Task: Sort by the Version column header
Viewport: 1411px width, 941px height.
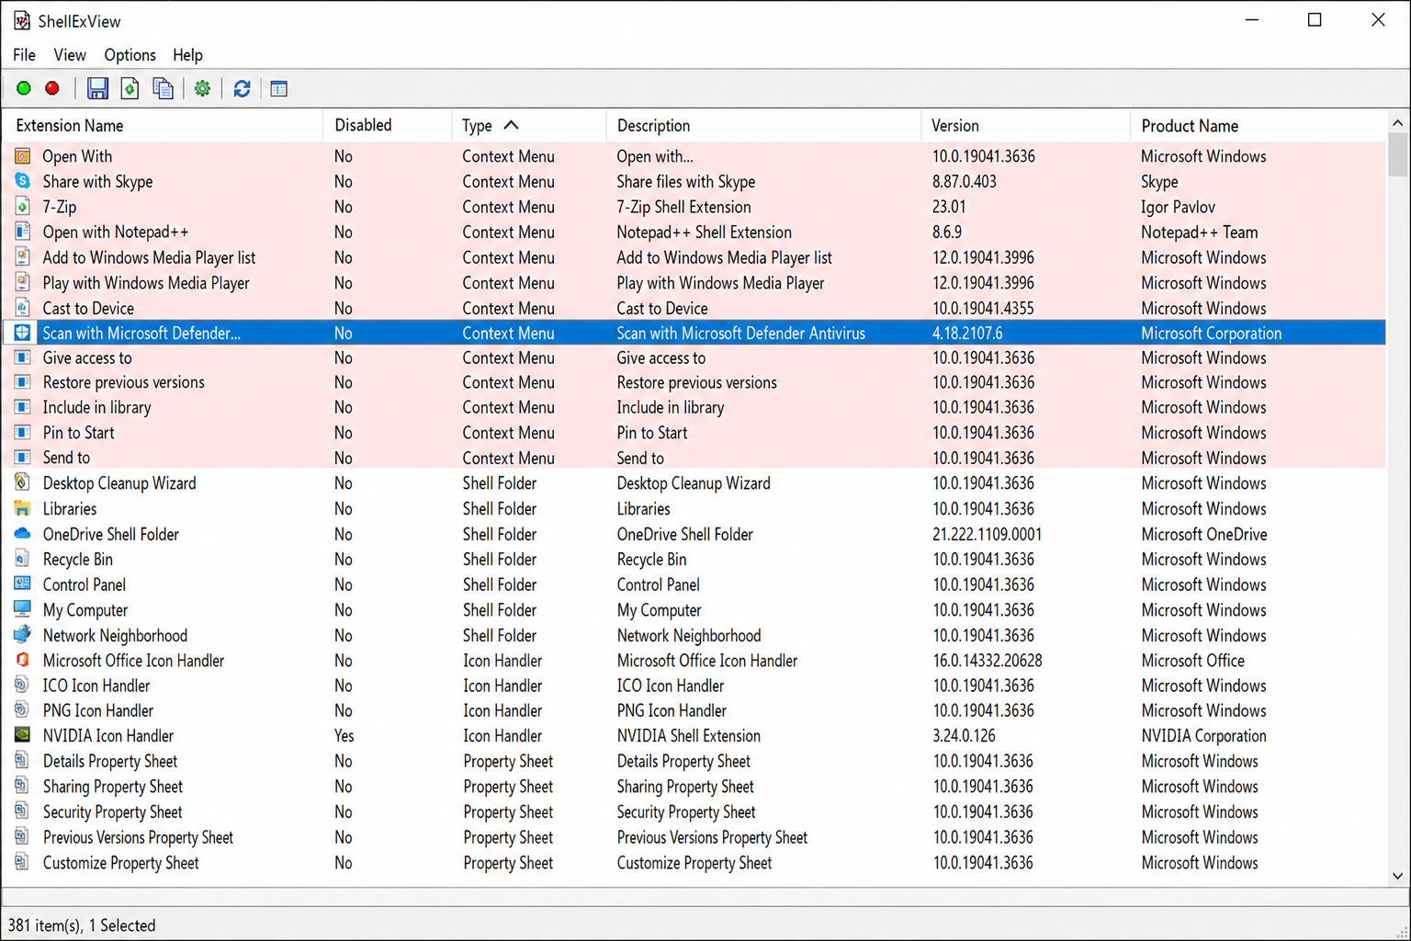Action: click(x=1025, y=126)
